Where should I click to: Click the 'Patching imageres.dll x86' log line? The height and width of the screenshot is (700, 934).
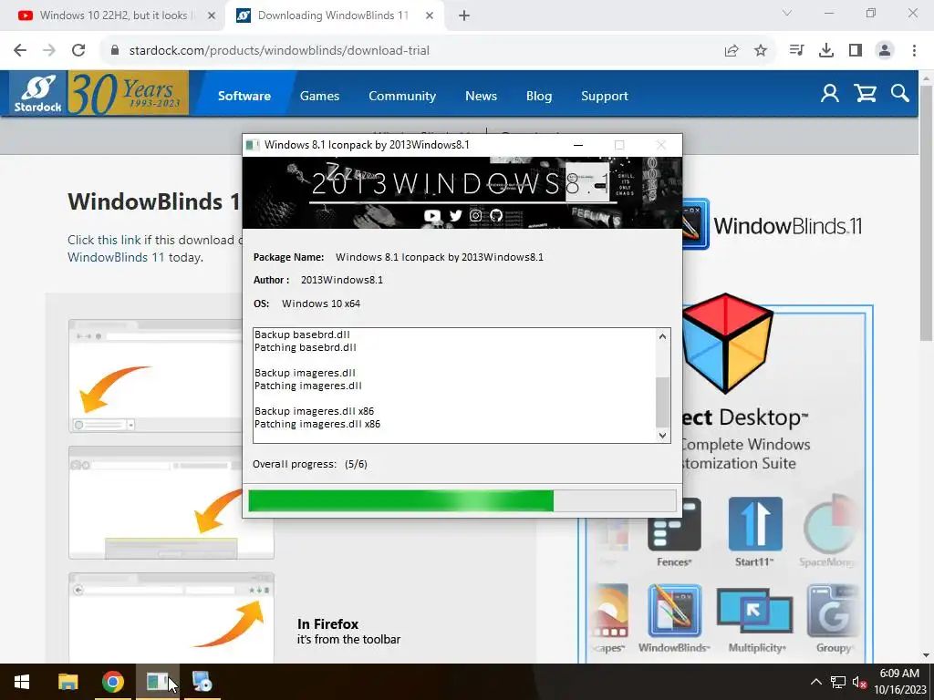[317, 424]
